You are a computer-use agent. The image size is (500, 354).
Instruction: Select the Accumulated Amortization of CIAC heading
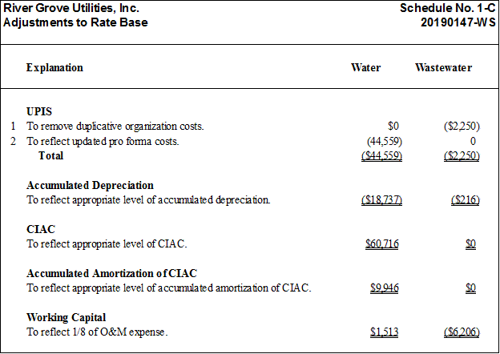point(111,273)
